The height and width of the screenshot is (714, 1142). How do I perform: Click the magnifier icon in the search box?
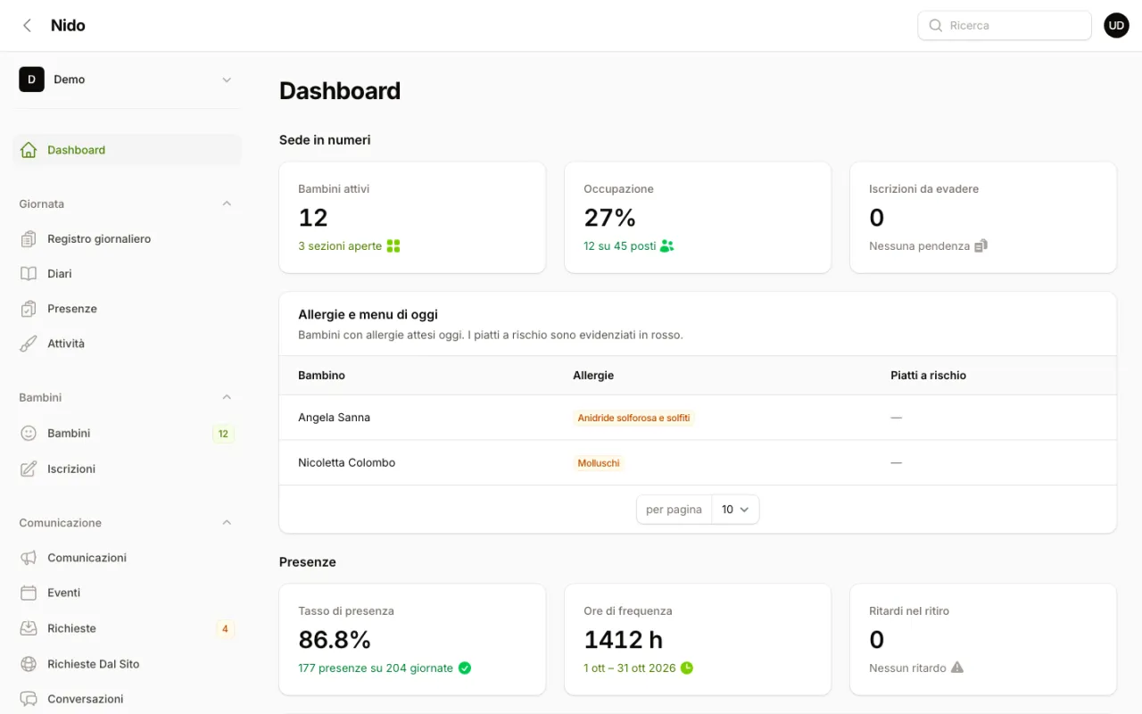(936, 26)
